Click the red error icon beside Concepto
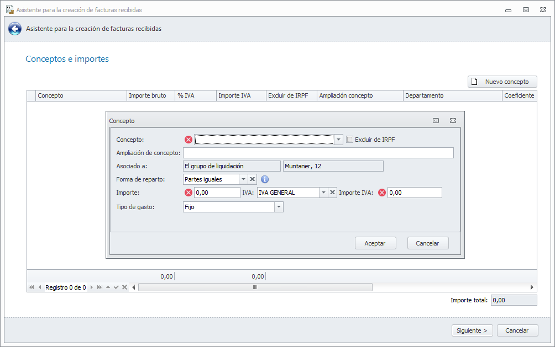The height and width of the screenshot is (347, 555). point(188,140)
